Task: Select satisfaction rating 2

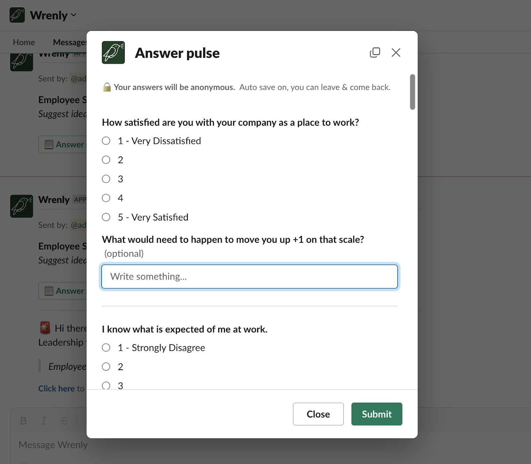Action: [x=106, y=160]
